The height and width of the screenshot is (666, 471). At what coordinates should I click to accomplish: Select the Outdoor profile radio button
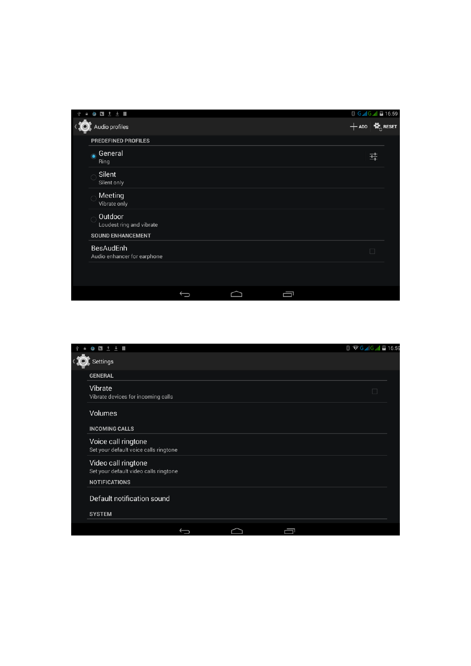[x=94, y=219]
